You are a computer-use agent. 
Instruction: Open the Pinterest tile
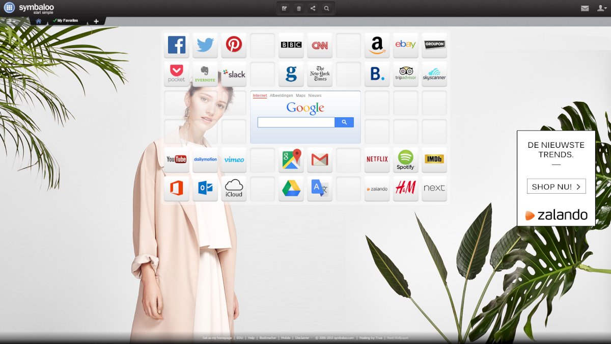coord(234,45)
